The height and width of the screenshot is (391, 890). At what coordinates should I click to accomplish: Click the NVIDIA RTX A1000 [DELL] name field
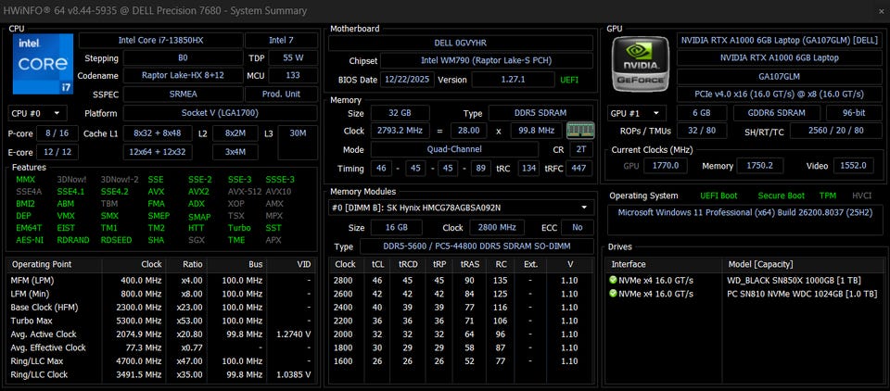779,41
